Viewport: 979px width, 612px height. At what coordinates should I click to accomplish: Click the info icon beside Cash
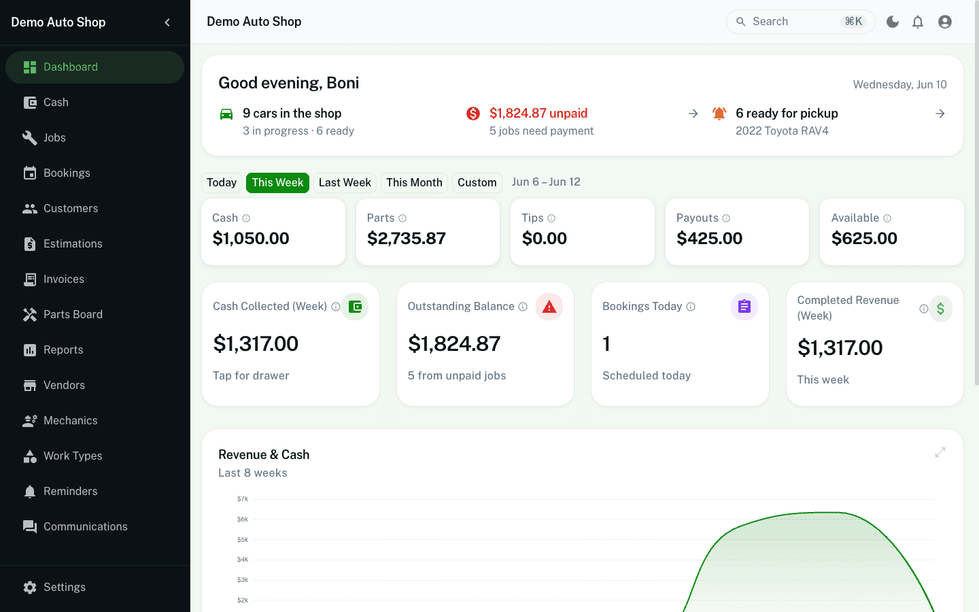pyautogui.click(x=246, y=218)
